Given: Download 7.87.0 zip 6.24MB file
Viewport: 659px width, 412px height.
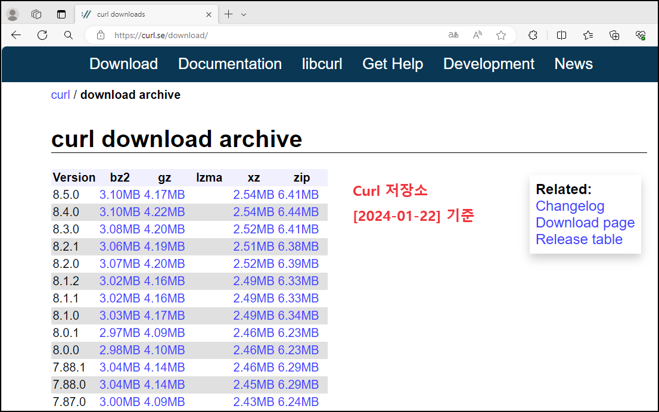Looking at the screenshot, I should coord(298,402).
